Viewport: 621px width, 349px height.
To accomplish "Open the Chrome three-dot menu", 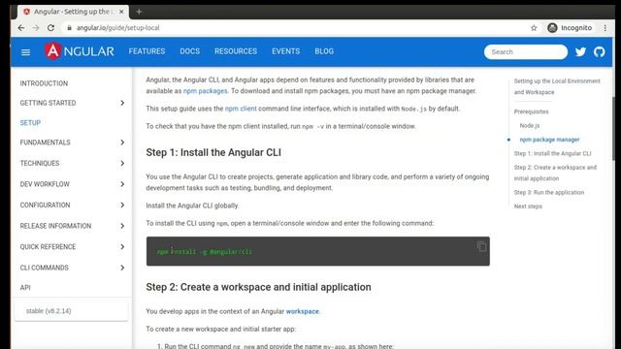I will tap(605, 28).
